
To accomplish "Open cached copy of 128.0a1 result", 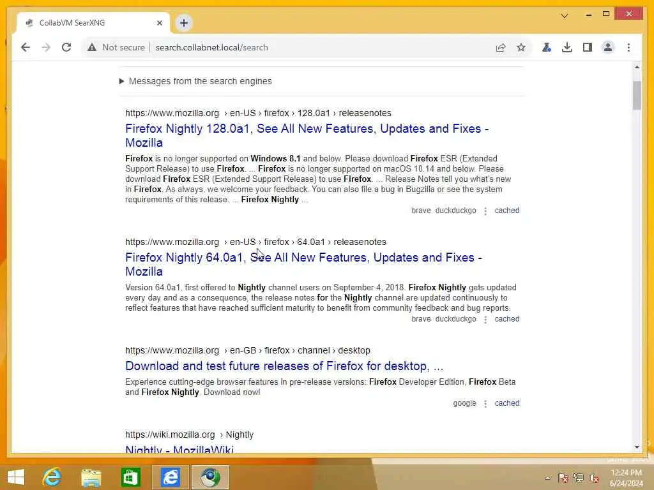I will 506,211.
